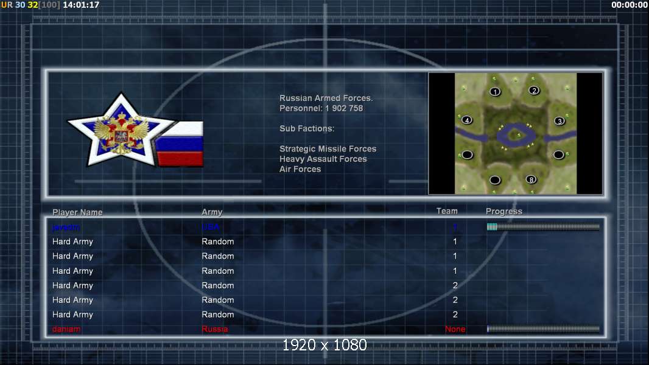Click the Heavy Assault Forces sub faction
Viewport: 649px width, 365px height.
tap(323, 159)
